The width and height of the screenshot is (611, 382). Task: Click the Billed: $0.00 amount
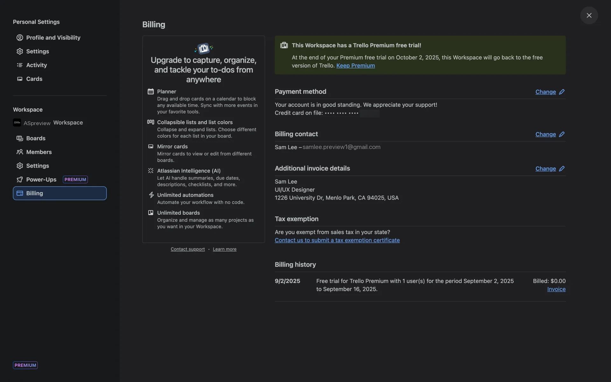tap(549, 281)
